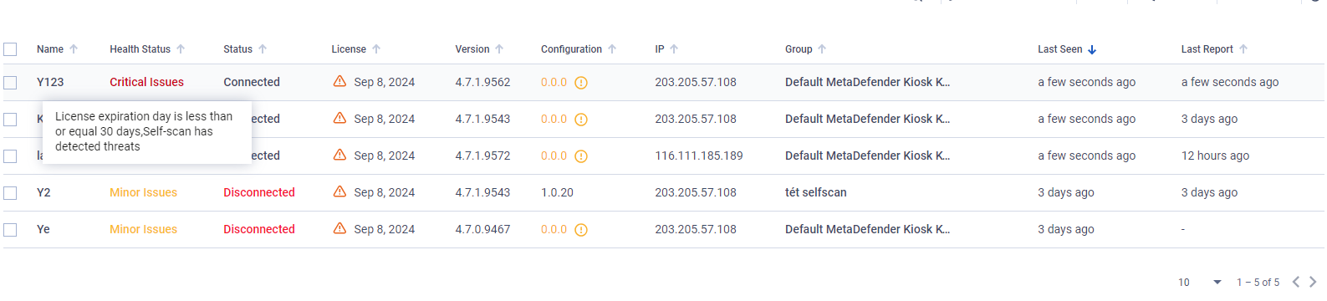Sort by Version column arrow icon
1327x301 pixels.
[499, 49]
